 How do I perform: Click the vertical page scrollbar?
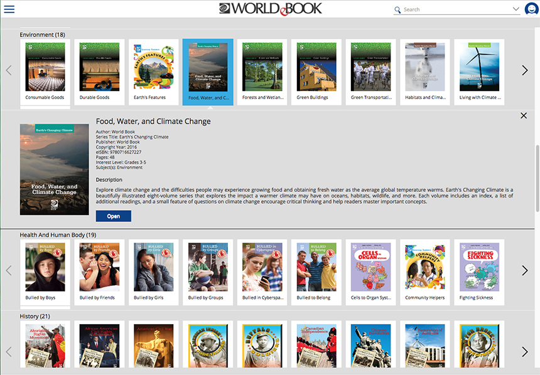[537, 179]
